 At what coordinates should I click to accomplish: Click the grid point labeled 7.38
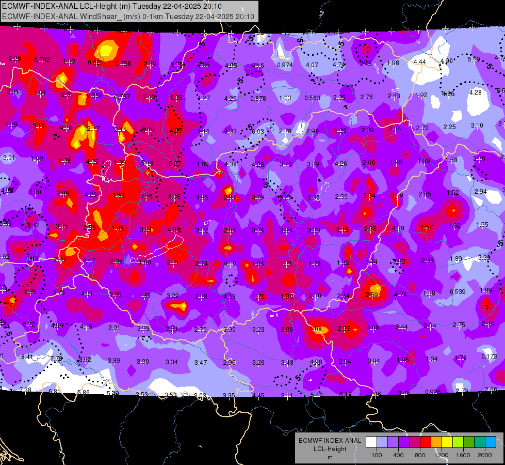coord(25,390)
